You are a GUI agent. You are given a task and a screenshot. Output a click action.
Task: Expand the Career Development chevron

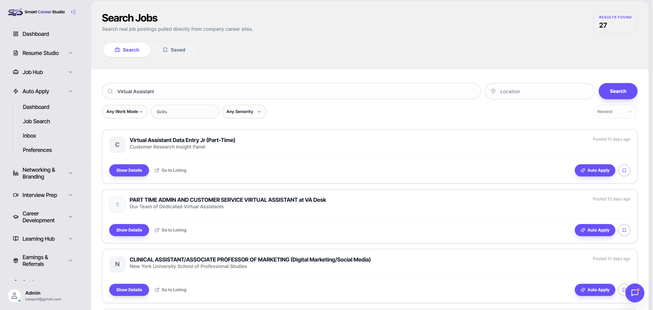tap(70, 217)
